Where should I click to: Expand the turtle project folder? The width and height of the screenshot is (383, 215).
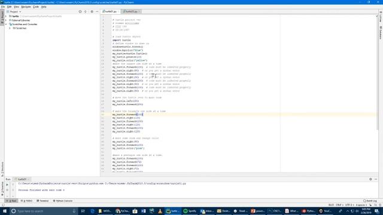point(6,16)
